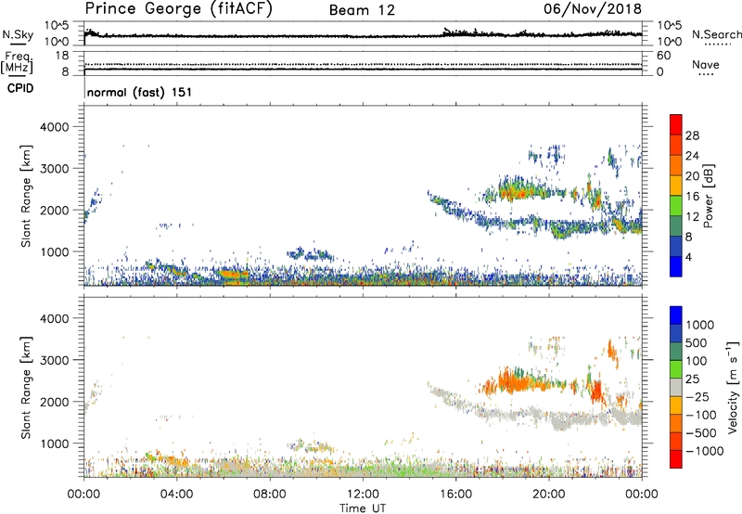The height and width of the screenshot is (514, 742).
Task: Click the 'Time UT' axis label
Action: pos(363,508)
